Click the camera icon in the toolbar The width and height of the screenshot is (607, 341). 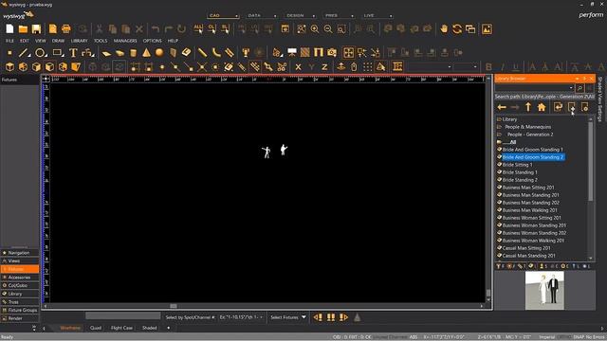332,53
